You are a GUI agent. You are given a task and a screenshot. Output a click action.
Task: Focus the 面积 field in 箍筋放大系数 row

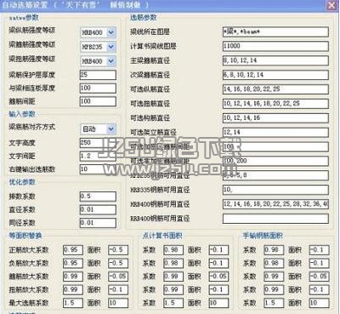[118, 277]
